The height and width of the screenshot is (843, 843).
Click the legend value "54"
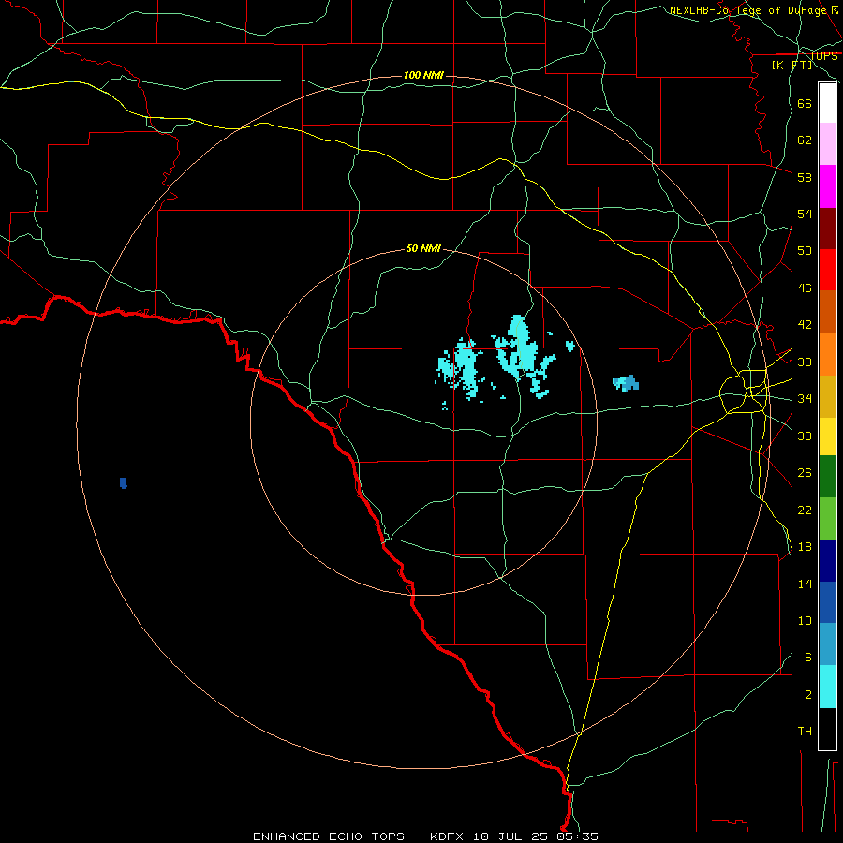point(805,214)
